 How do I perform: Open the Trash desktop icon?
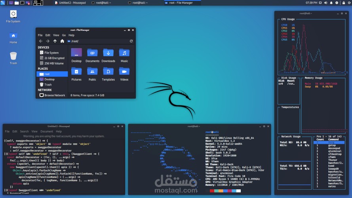[13, 58]
